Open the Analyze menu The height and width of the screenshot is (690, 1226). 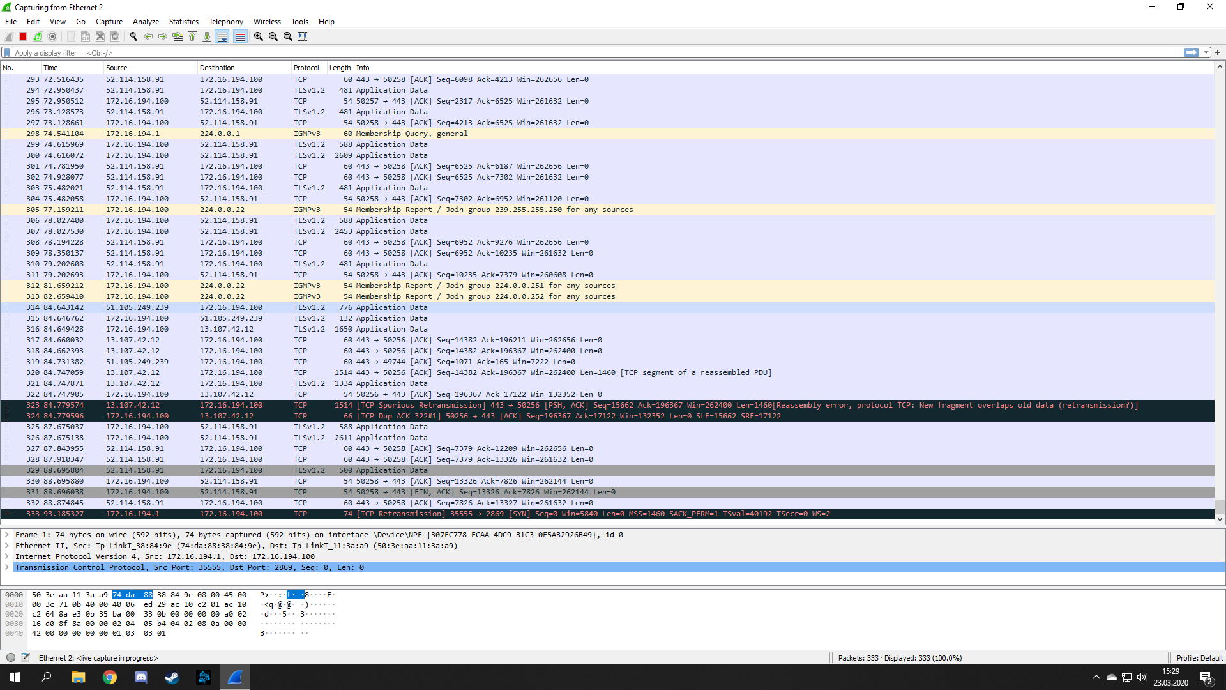tap(146, 21)
